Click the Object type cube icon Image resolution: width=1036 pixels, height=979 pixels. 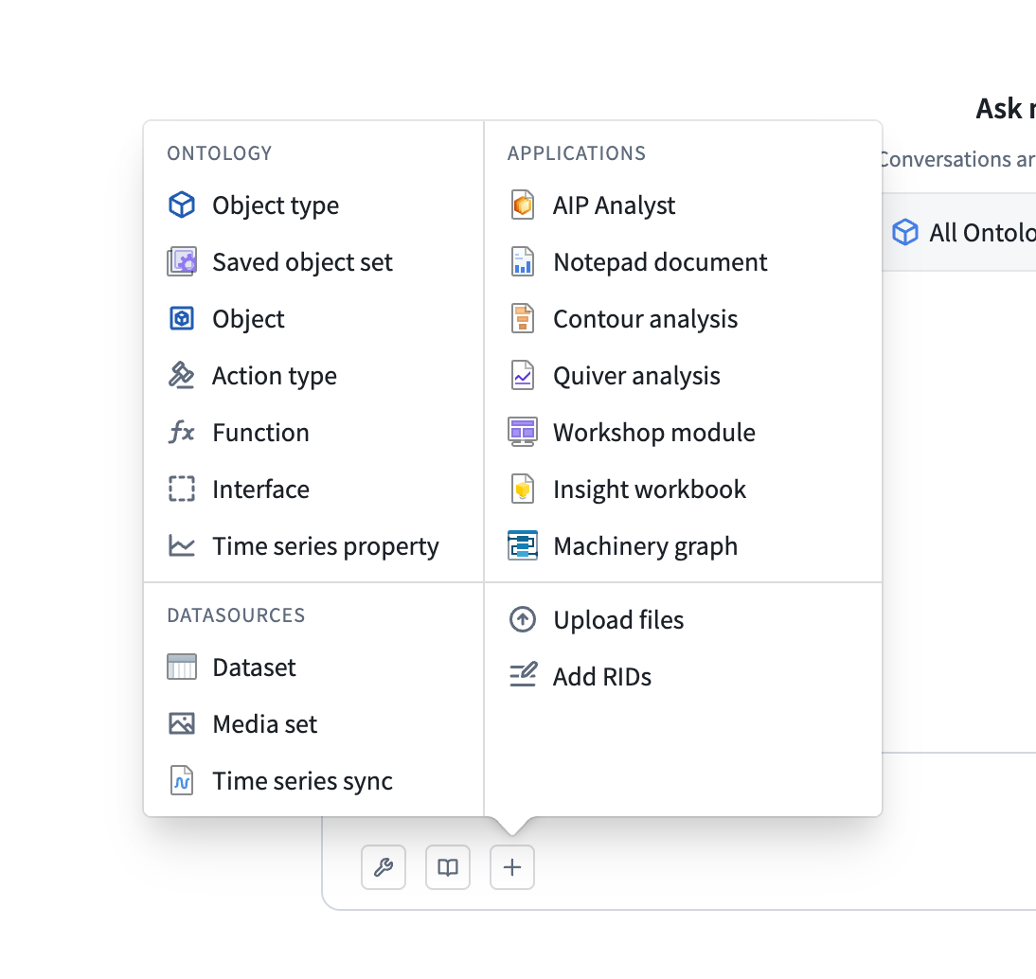pyautogui.click(x=182, y=205)
